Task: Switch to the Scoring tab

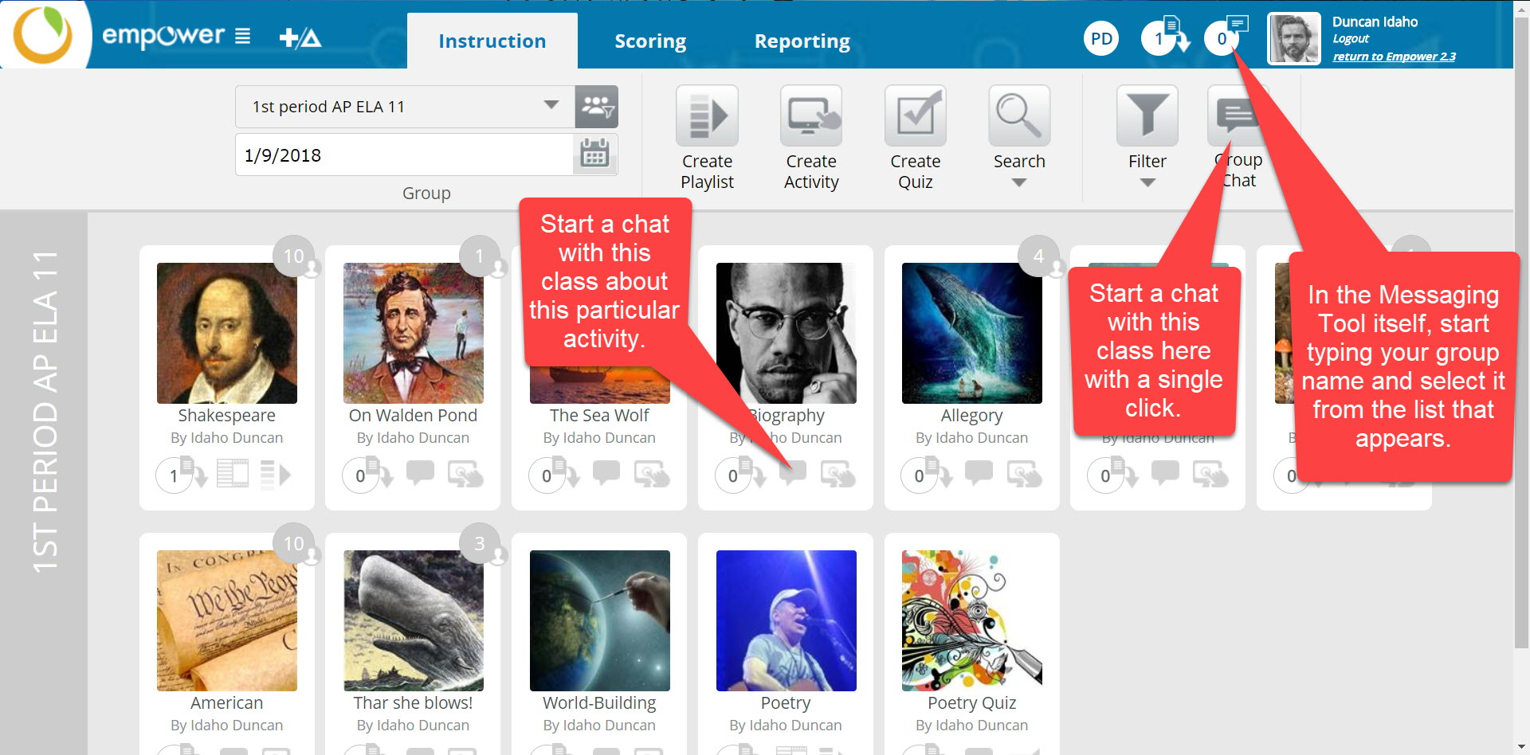Action: [x=650, y=41]
